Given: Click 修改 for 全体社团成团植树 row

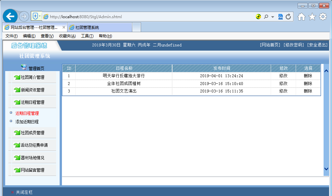Looking at the screenshot, I should tap(283, 83).
